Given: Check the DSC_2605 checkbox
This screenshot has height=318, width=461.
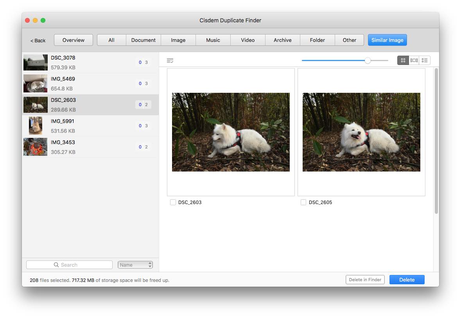Looking at the screenshot, I should click(x=303, y=202).
